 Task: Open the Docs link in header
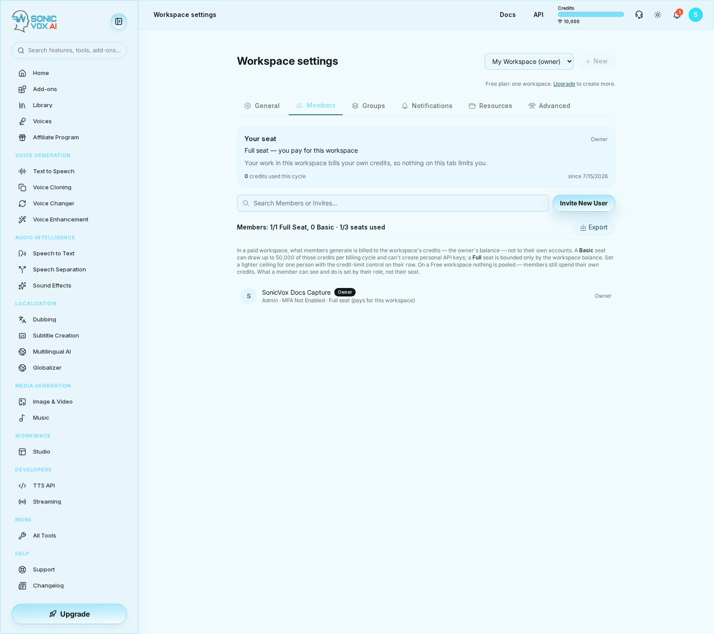[508, 15]
